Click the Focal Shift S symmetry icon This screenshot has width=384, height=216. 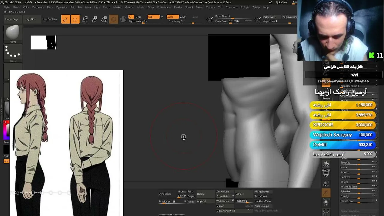[x=210, y=20]
